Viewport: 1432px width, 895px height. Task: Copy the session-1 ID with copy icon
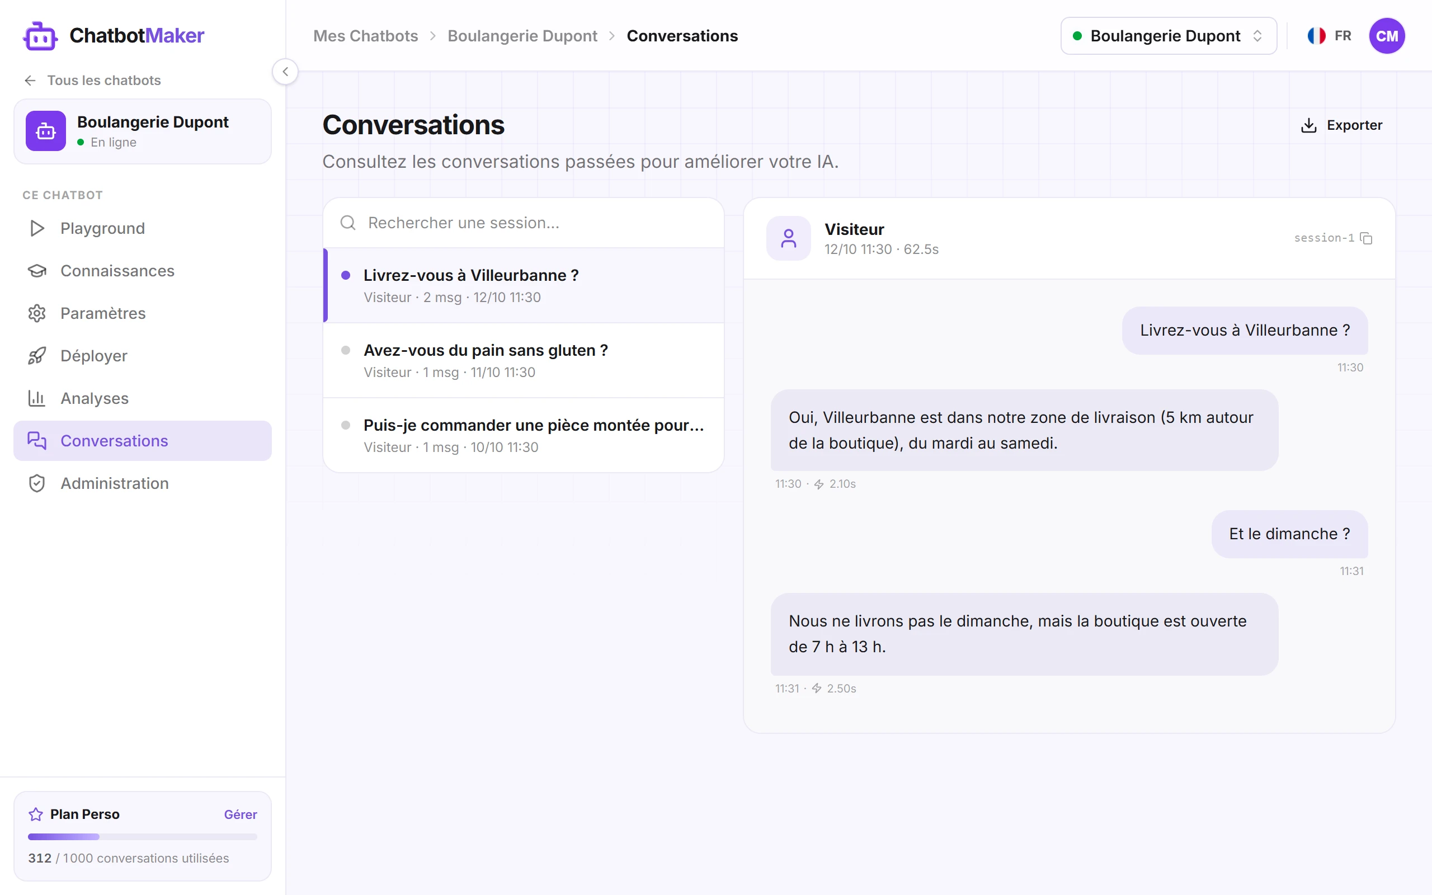[1367, 238]
